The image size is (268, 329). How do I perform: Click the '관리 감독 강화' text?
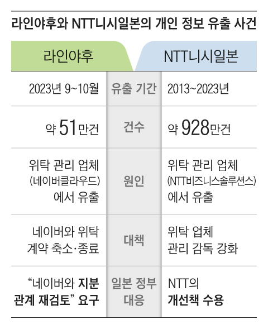click(203, 249)
